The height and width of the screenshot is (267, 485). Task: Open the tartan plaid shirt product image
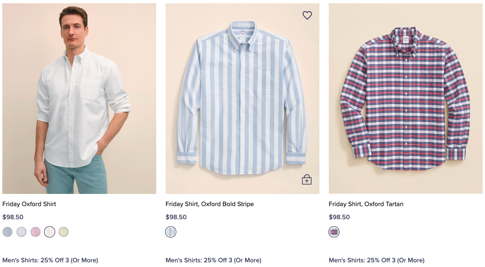click(405, 98)
